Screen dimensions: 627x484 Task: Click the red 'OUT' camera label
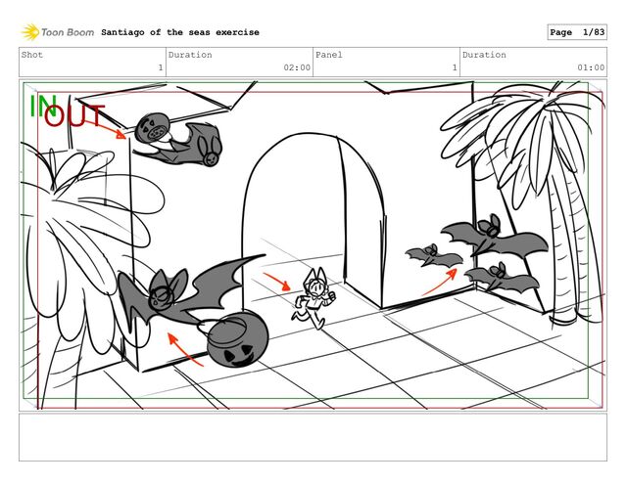pyautogui.click(x=74, y=115)
